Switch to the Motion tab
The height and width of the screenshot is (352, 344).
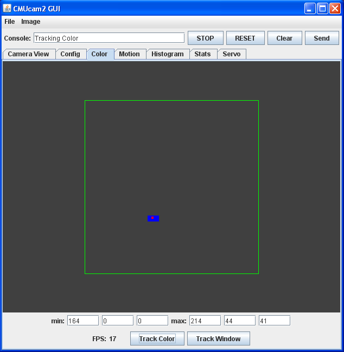coord(130,54)
